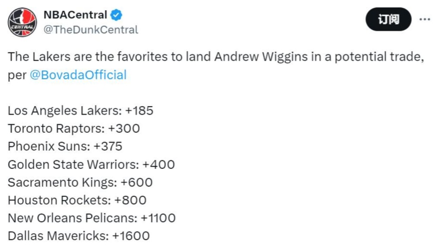Click the word "Lakers" in the opening sentence
The width and height of the screenshot is (442, 247).
point(51,56)
